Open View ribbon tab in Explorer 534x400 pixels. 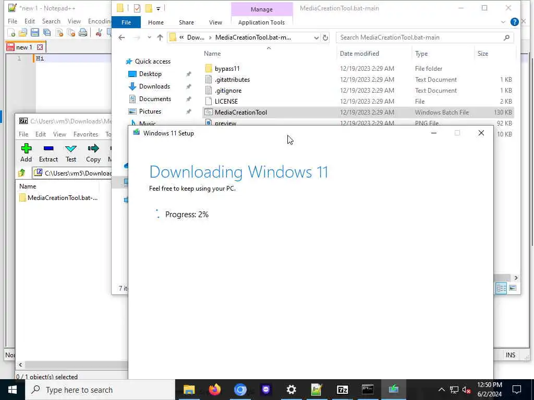[215, 22]
